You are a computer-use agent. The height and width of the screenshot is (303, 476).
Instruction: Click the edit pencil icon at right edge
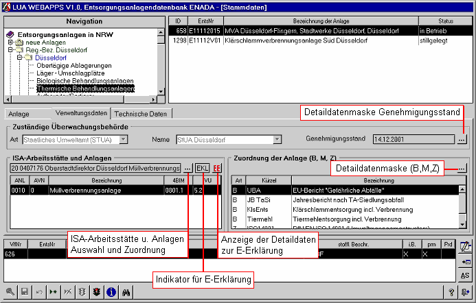(465, 246)
